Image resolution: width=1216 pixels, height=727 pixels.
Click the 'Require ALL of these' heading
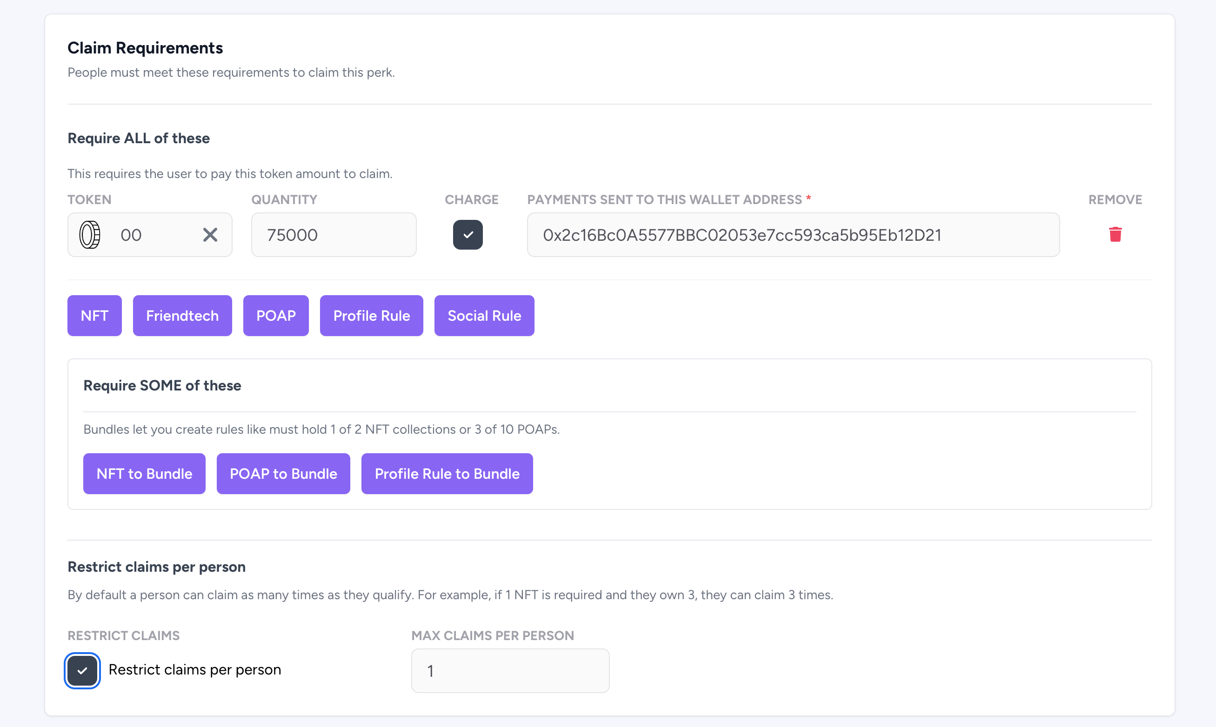(x=139, y=138)
